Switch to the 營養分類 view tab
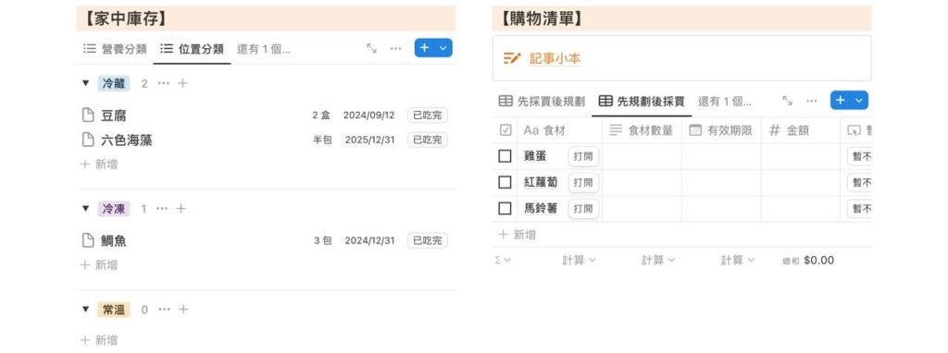This screenshot has width=948, height=353. coord(115,49)
